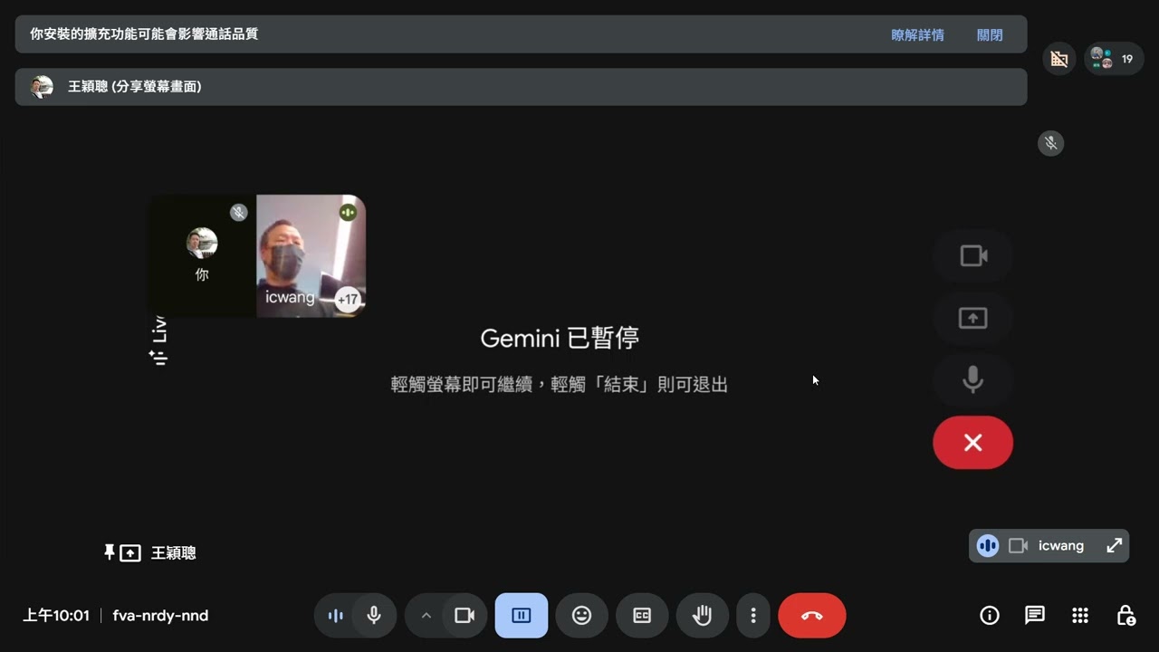This screenshot has height=652, width=1159.
Task: Toggle closed captions
Action: [x=642, y=616]
